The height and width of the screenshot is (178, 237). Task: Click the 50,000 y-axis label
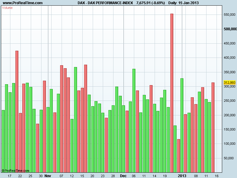coord(229,158)
